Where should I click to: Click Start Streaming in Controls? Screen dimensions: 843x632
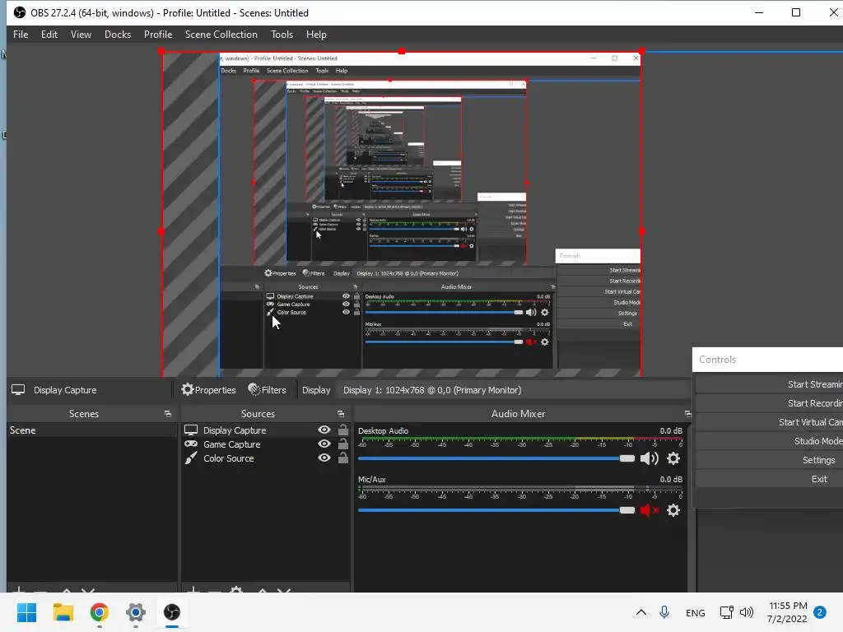(770, 384)
